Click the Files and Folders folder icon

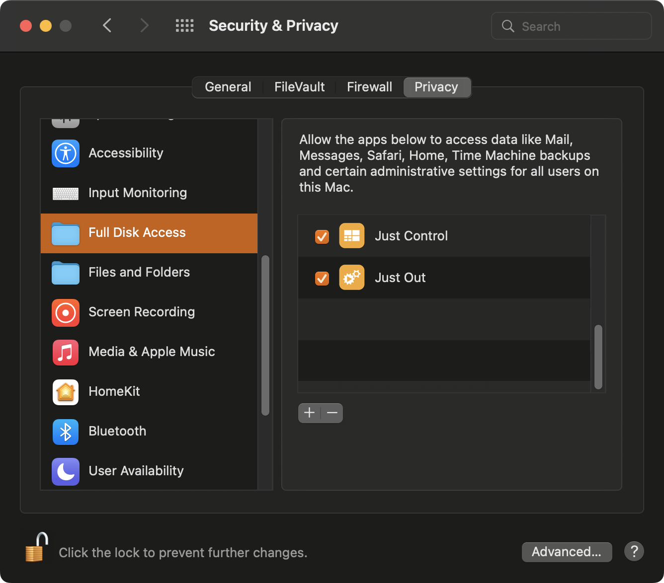[66, 273]
